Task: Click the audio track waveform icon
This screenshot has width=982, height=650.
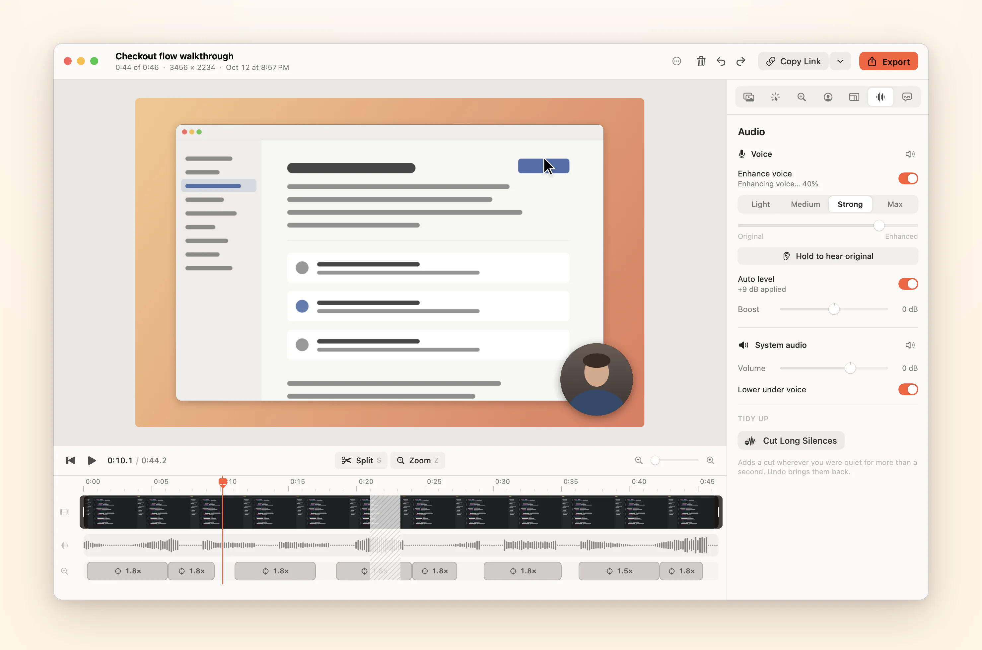Action: point(64,546)
